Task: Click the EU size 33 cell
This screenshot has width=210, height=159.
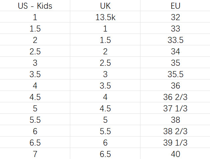Action: (x=175, y=29)
